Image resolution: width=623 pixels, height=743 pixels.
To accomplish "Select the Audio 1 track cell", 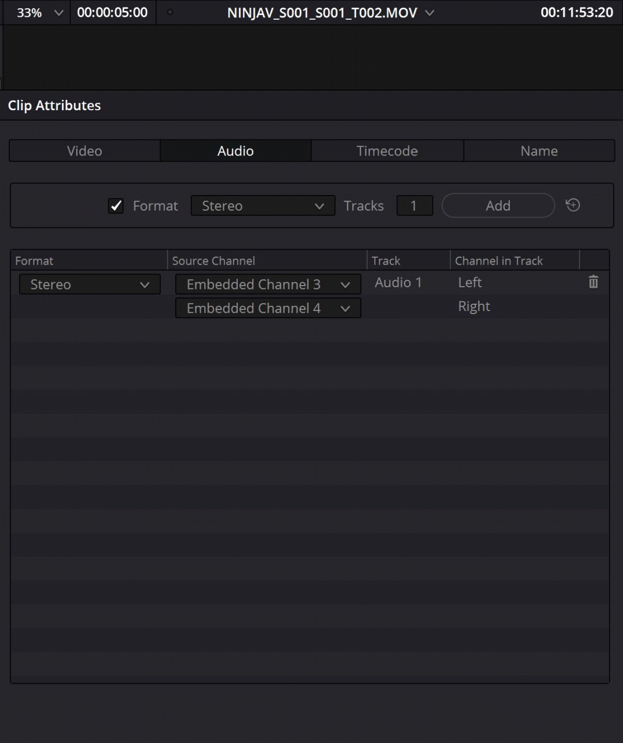I will point(398,283).
